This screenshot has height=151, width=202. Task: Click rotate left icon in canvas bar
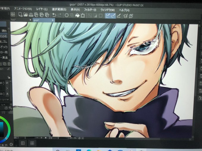point(71,138)
